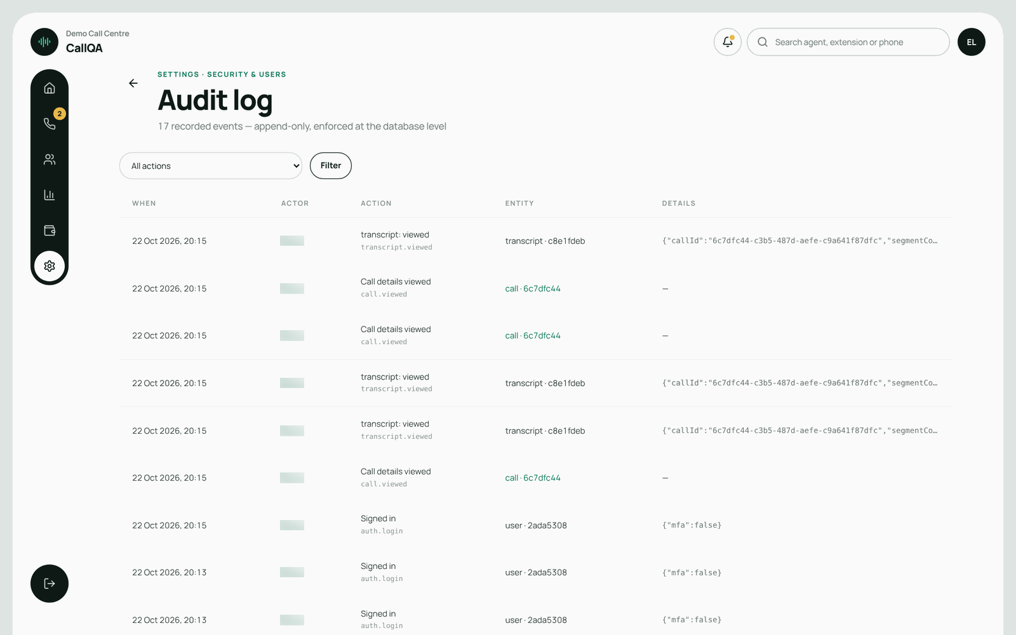
Task: Click user · 2ada5308 in the 20:15 Signed in row
Action: (x=536, y=525)
